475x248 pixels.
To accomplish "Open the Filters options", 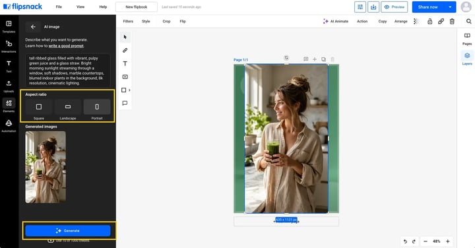I will (x=128, y=21).
